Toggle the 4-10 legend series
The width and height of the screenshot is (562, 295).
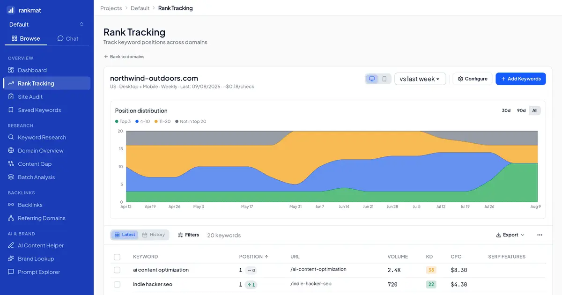point(142,121)
